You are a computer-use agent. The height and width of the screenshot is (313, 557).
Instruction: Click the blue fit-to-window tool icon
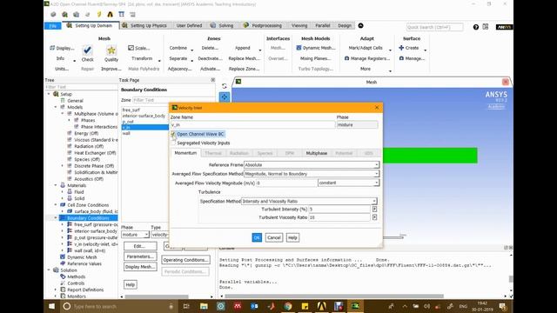click(225, 97)
